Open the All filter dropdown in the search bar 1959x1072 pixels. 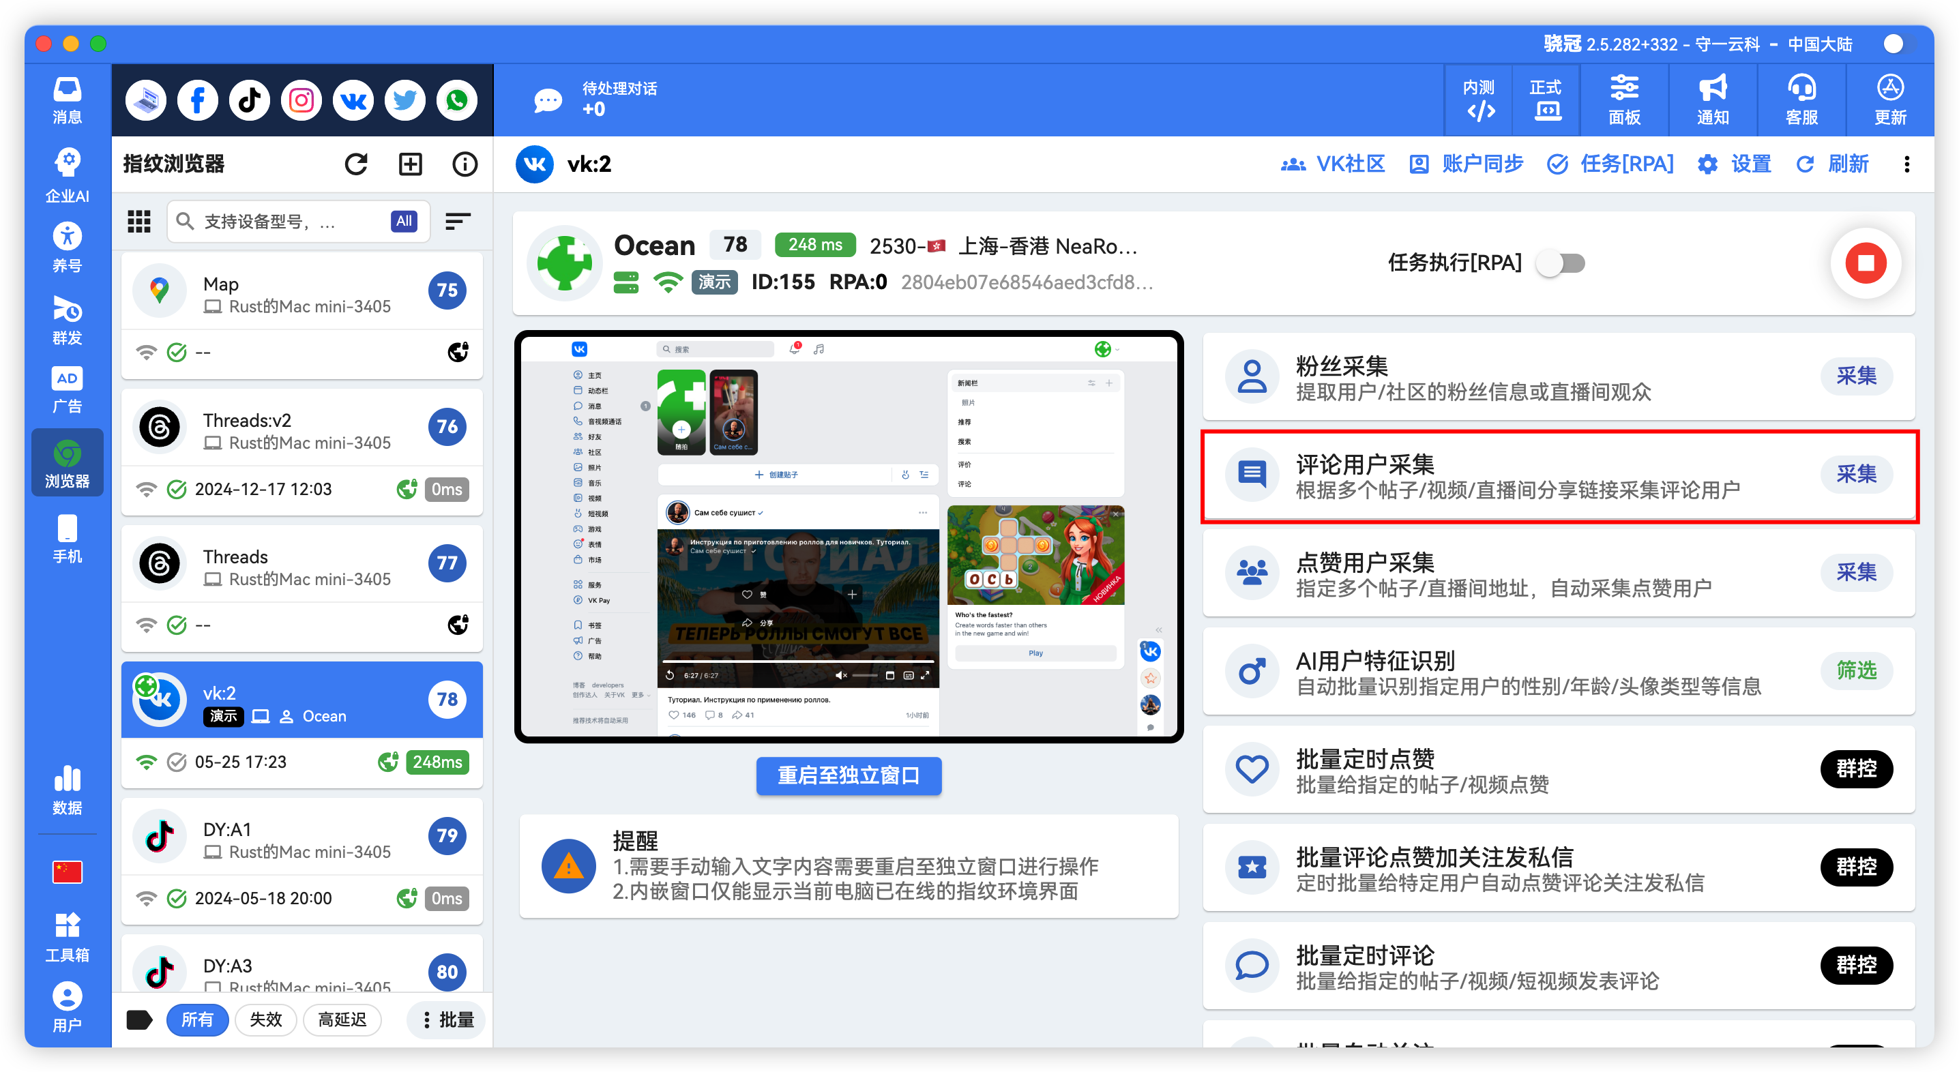[x=404, y=221]
